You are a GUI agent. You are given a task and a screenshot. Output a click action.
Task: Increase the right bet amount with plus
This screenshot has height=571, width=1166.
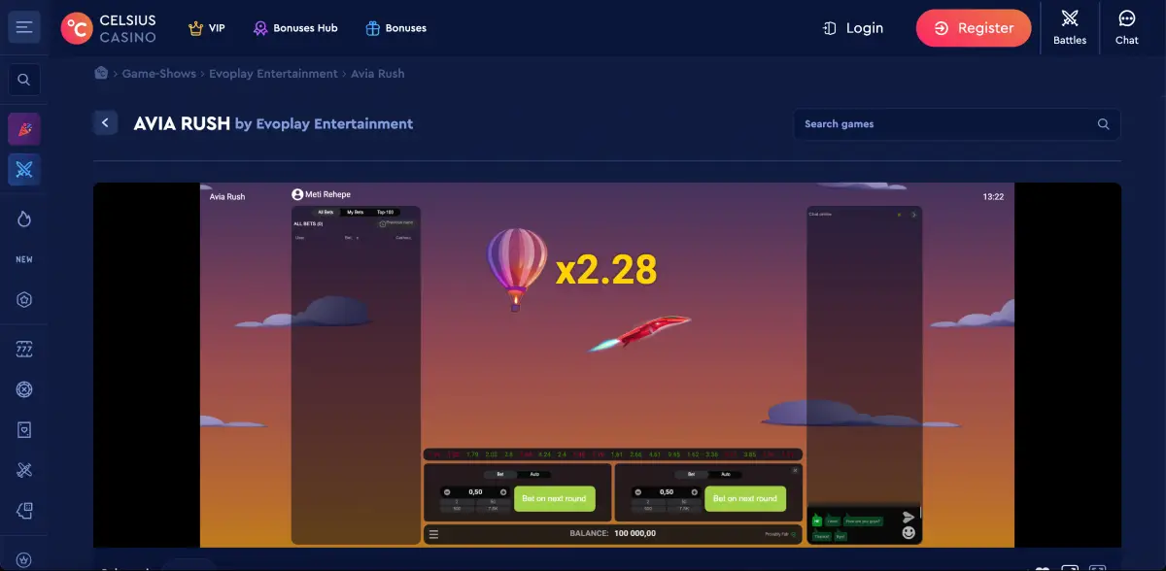point(695,492)
